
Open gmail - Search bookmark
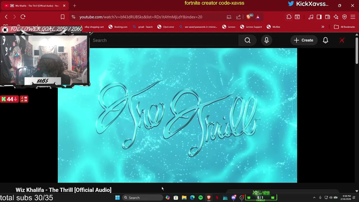coord(143,27)
